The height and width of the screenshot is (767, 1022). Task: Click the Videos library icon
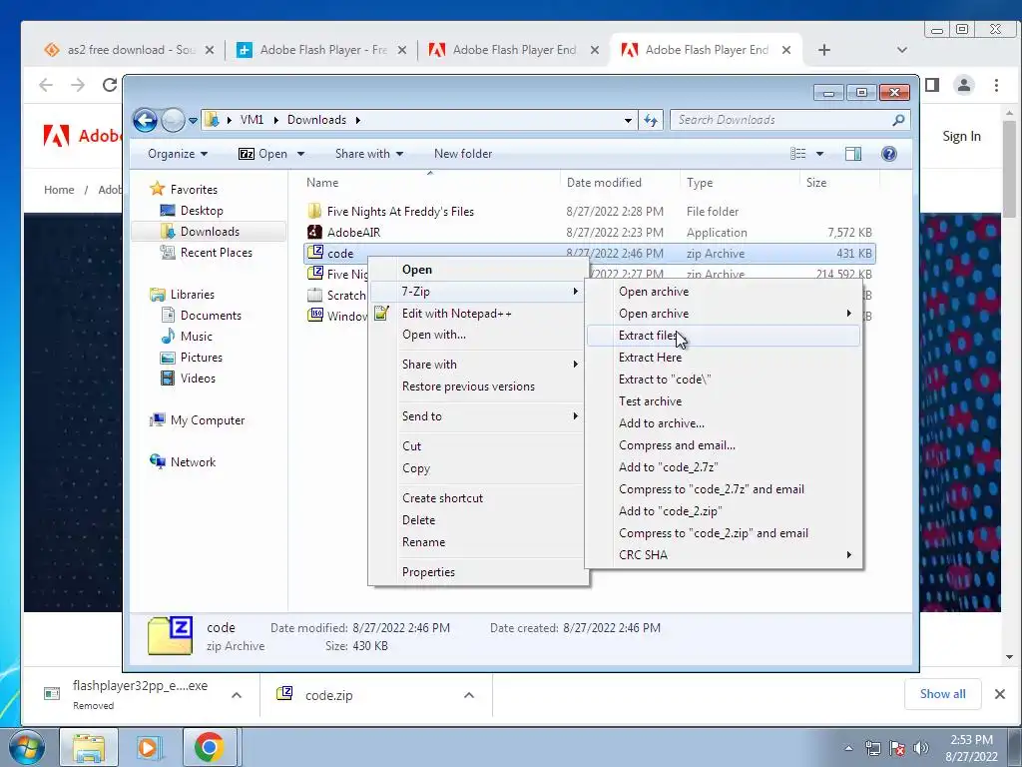click(168, 379)
